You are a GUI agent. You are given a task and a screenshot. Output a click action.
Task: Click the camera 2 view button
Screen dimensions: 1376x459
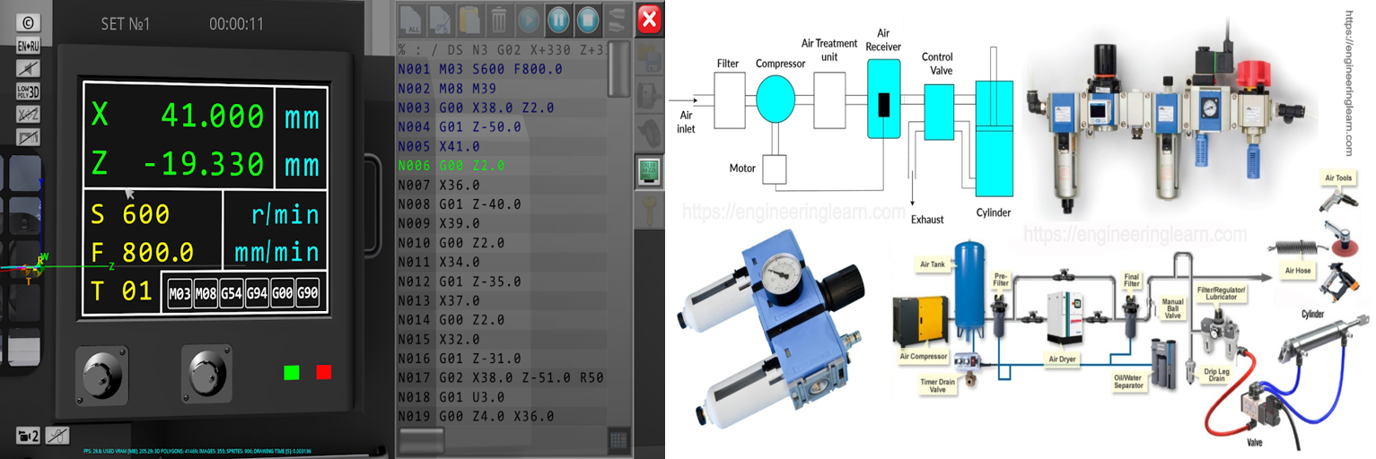29,436
